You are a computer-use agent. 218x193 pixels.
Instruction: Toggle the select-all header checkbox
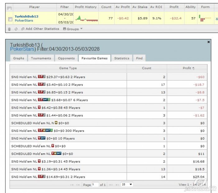(x=9, y=7)
